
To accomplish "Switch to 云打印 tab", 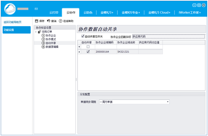I will point(54,13).
